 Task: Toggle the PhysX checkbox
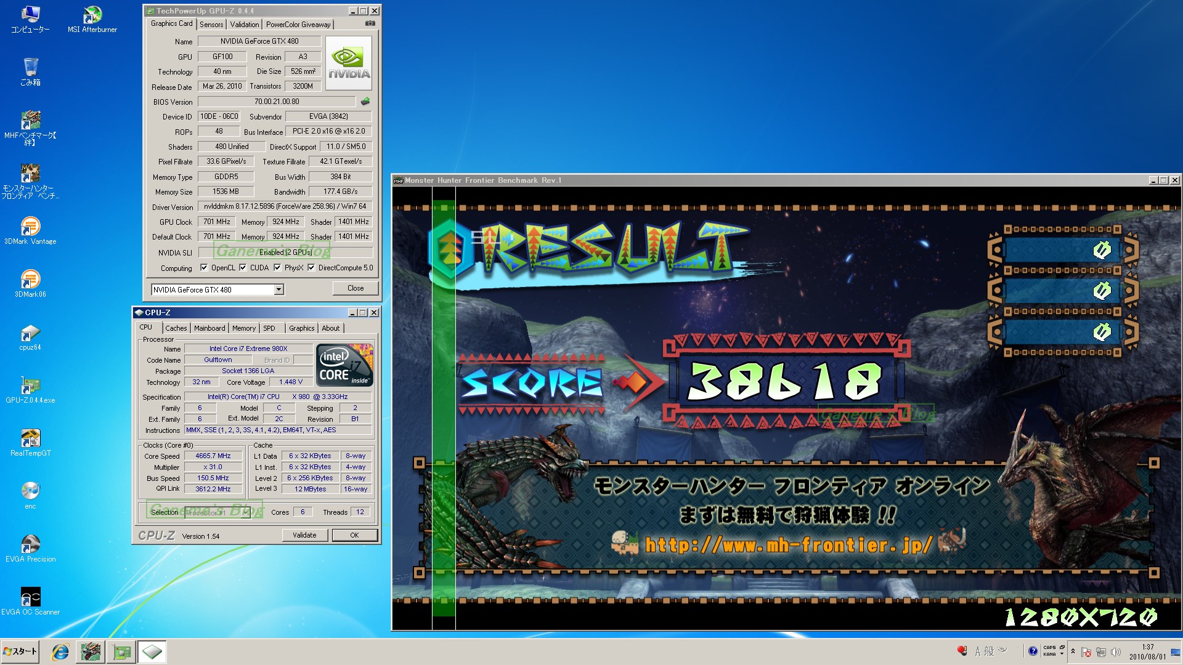point(277,267)
